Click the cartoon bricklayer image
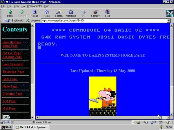The width and height of the screenshot is (174, 130). (103, 96)
